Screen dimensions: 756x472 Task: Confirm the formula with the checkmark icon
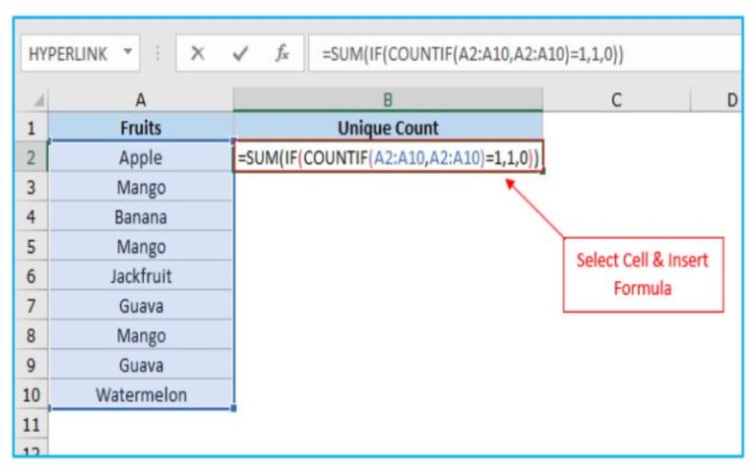(240, 53)
